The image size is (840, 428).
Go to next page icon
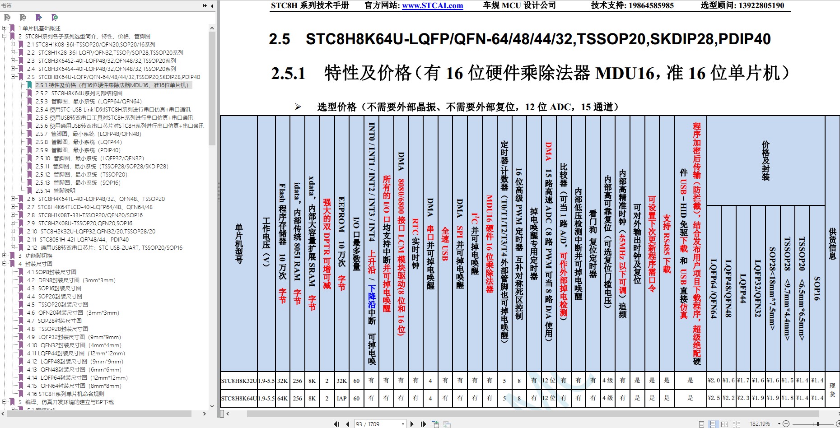tap(412, 424)
